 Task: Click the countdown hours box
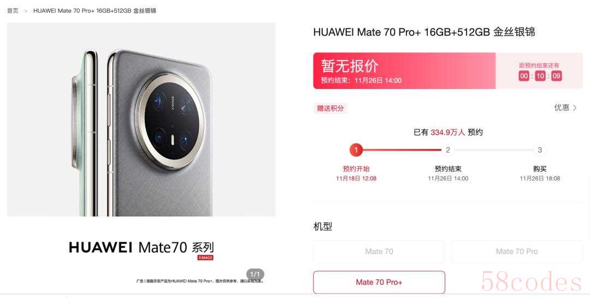coord(524,76)
